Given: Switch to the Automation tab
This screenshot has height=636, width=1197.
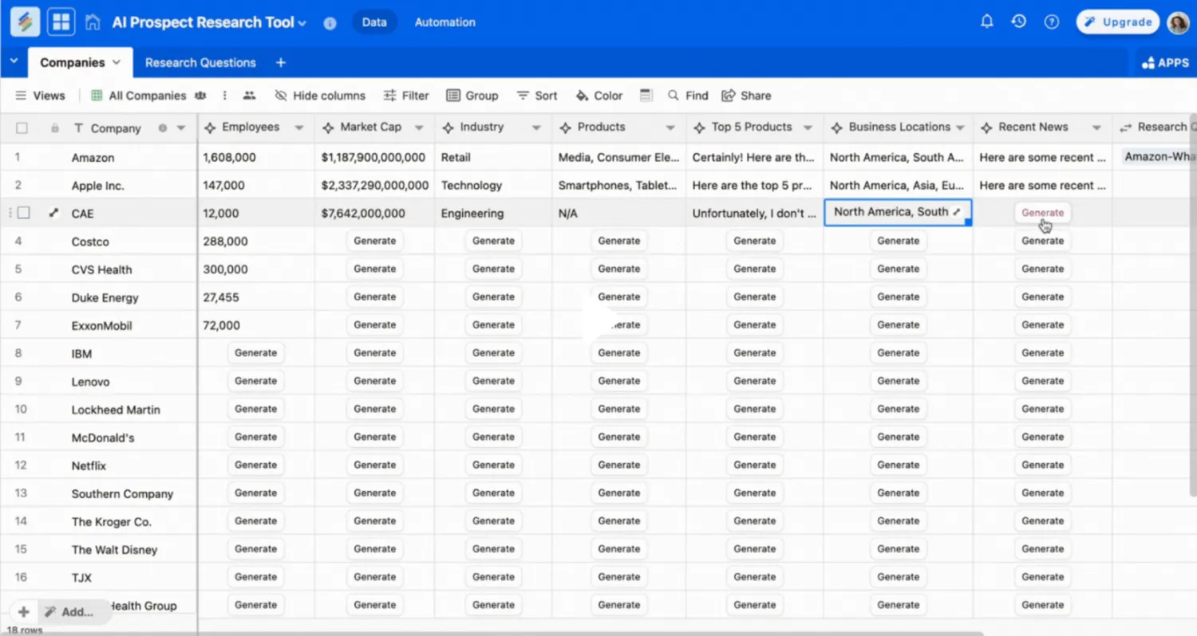Looking at the screenshot, I should pyautogui.click(x=444, y=22).
